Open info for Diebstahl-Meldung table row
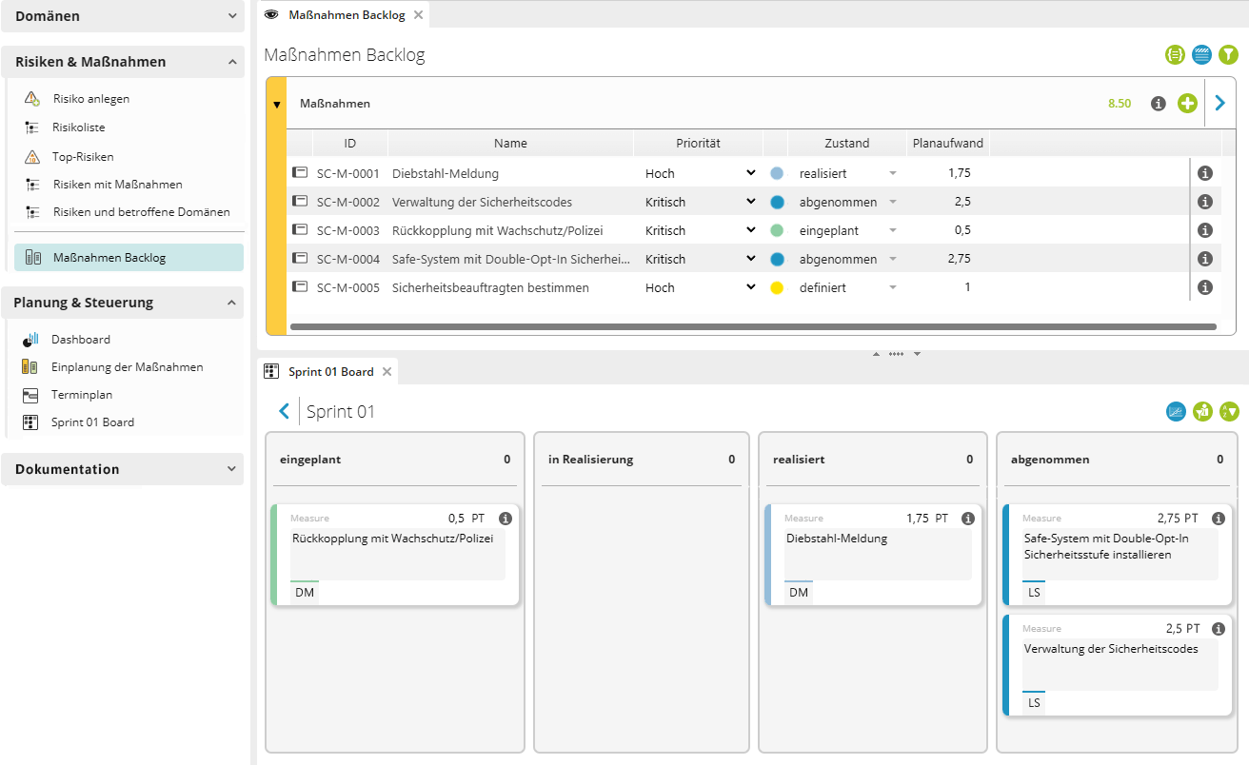Screen dimensions: 1249x765 [1204, 173]
